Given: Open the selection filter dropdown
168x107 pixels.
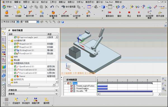Looking at the screenshot, I should (x=18, y=22).
